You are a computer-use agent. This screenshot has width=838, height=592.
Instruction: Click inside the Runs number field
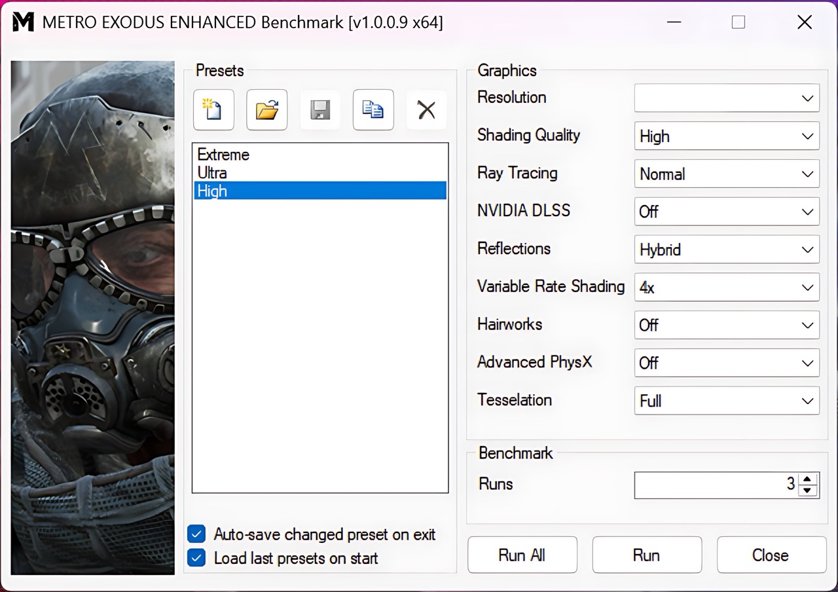[716, 485]
